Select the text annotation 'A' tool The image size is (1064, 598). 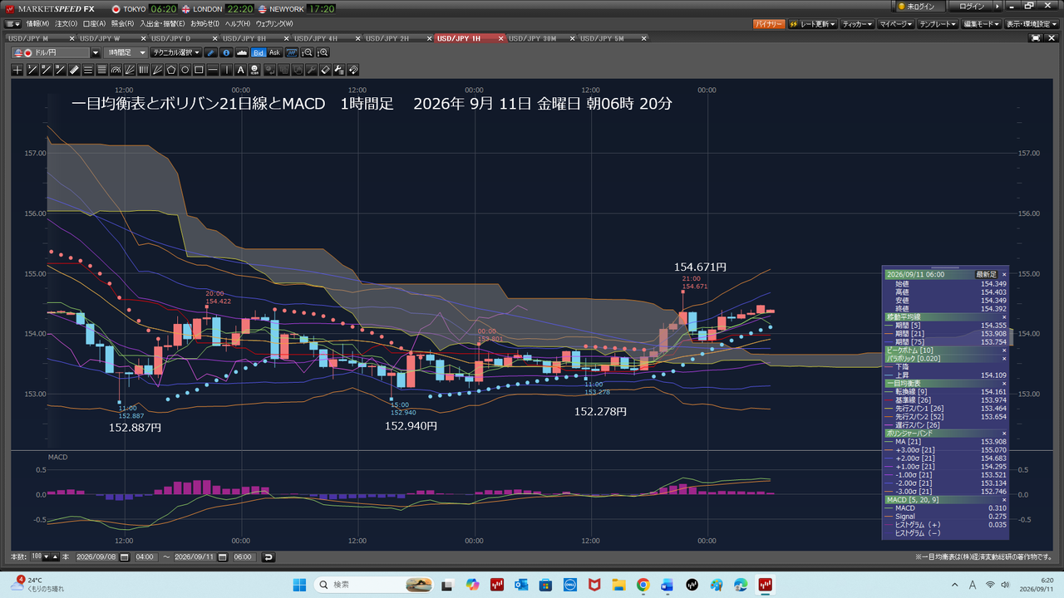pos(241,70)
